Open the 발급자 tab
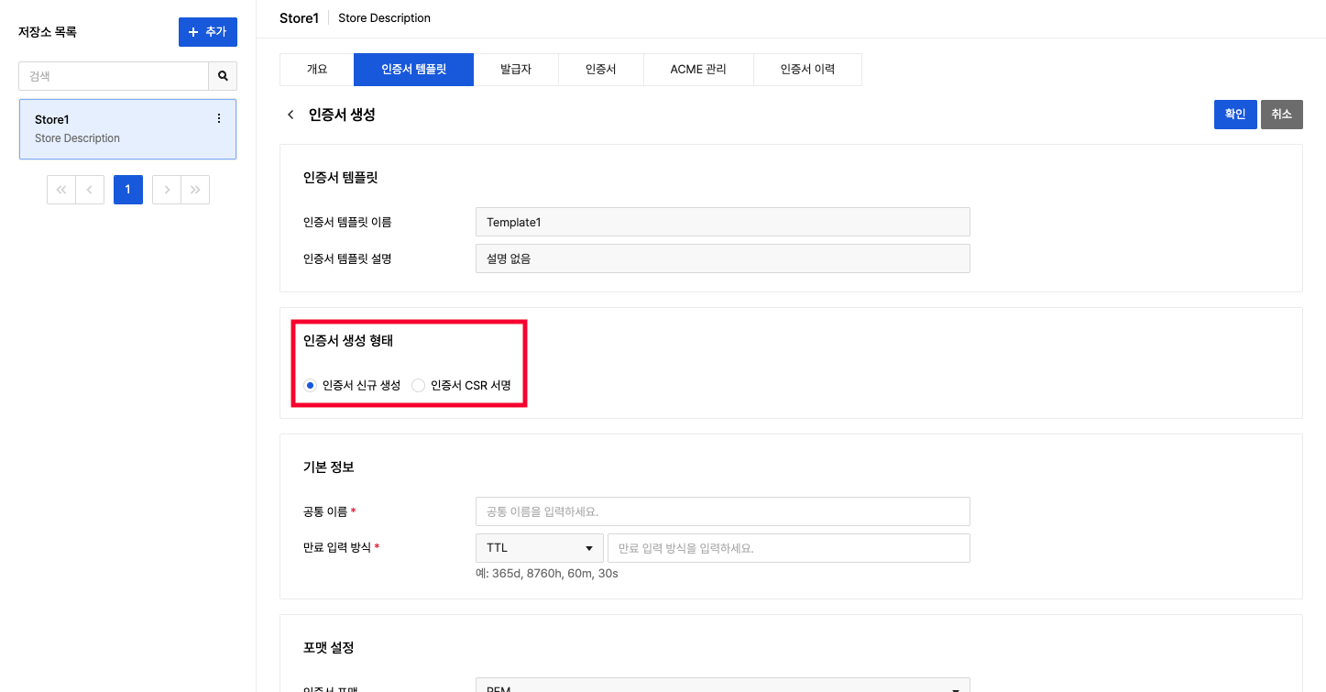 [516, 70]
